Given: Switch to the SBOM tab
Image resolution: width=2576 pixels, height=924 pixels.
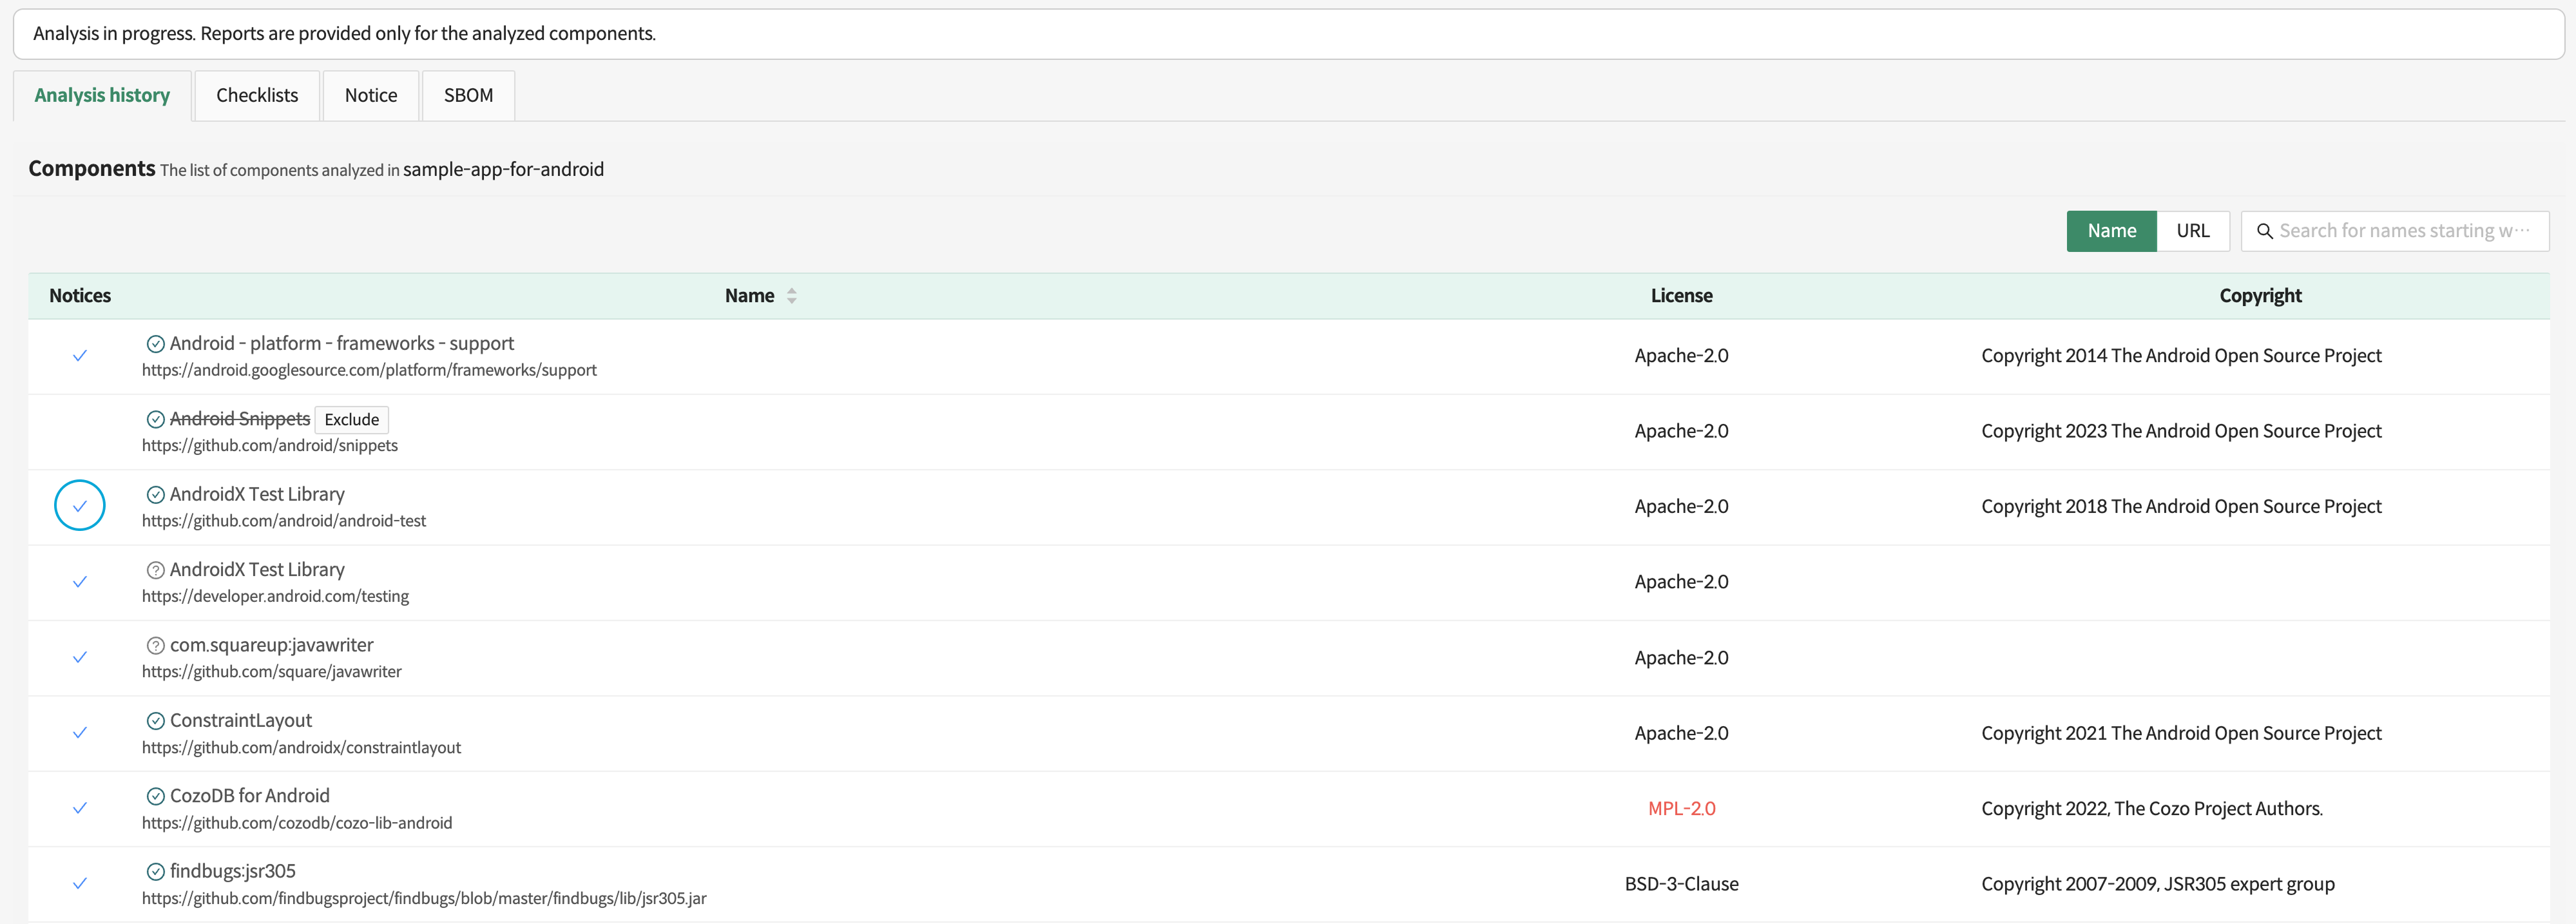Looking at the screenshot, I should point(468,96).
